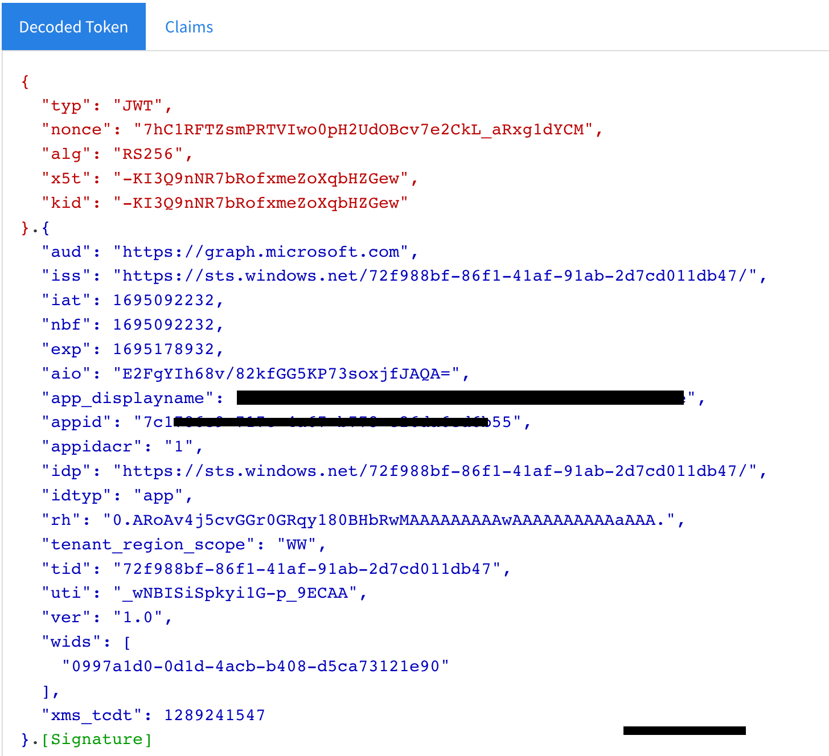Click the aud value https://graph.microsoft.com
The width and height of the screenshot is (829, 756).
pos(261,252)
